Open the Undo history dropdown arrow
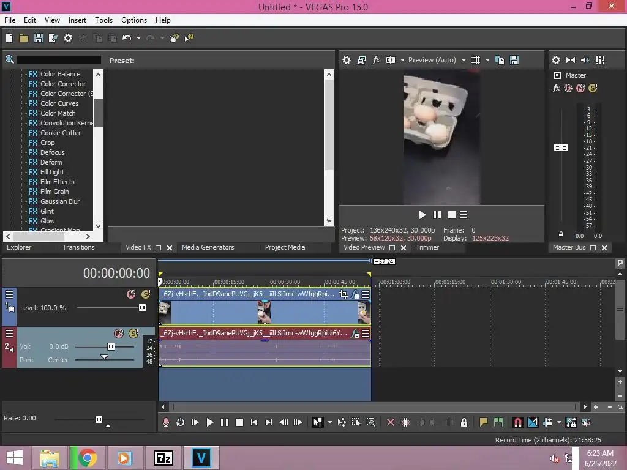Screen dimensions: 627x470 [138, 38]
